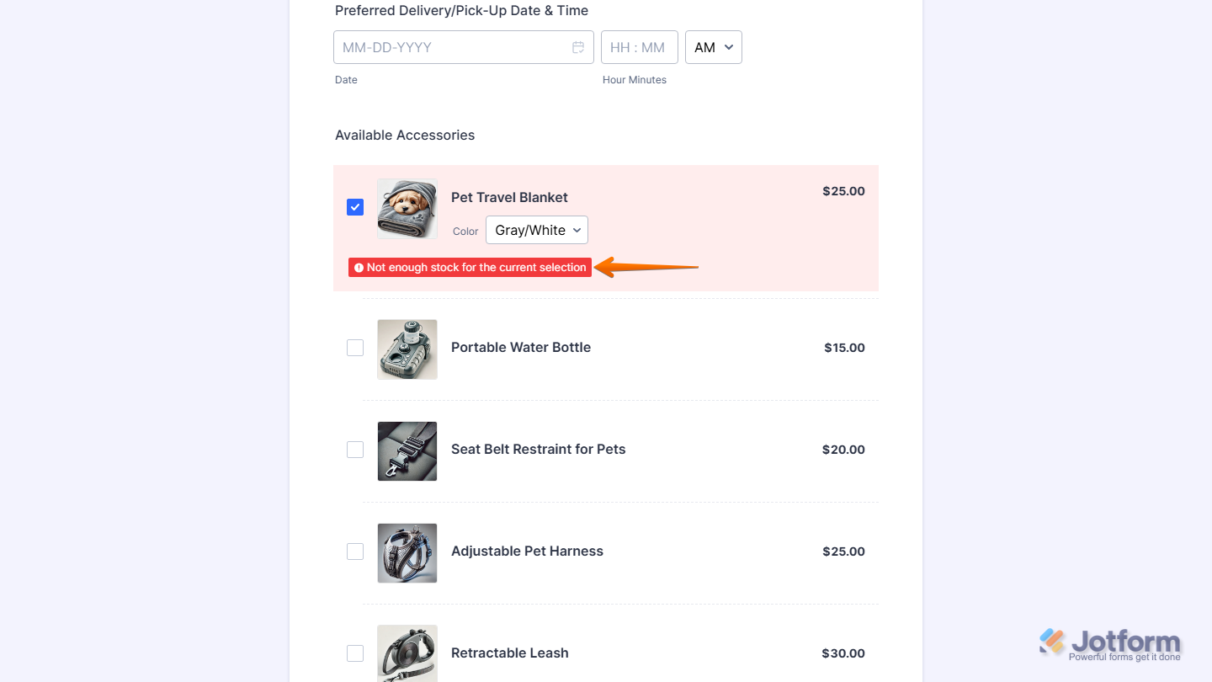Click the Portable Water Bottle image

[x=407, y=349]
